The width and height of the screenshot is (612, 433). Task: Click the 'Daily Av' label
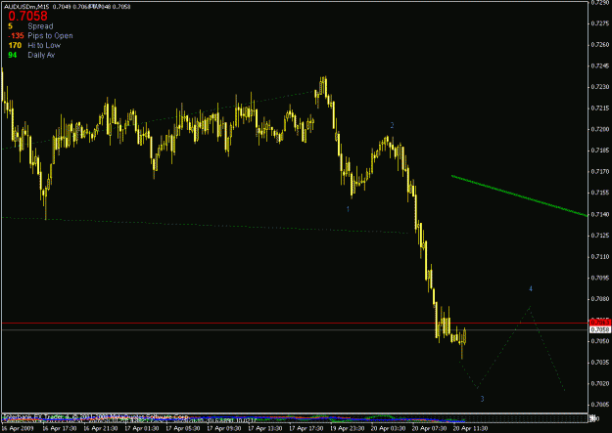pos(41,55)
